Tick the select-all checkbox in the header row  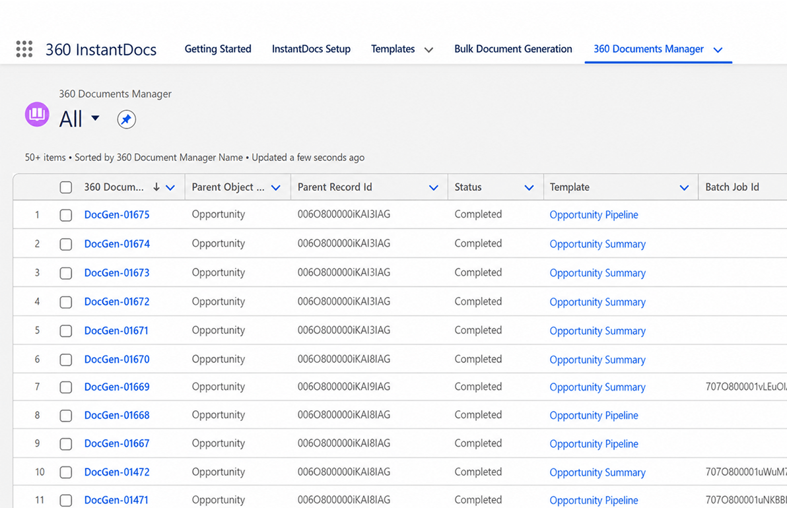point(66,187)
